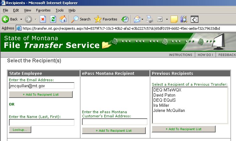The height and width of the screenshot is (141, 236).
Task: Add State Employee email to recipient list
Action: 41,95
